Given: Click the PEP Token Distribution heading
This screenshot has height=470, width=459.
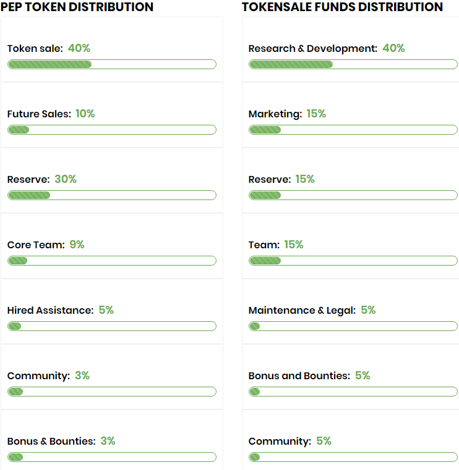Looking at the screenshot, I should (77, 7).
